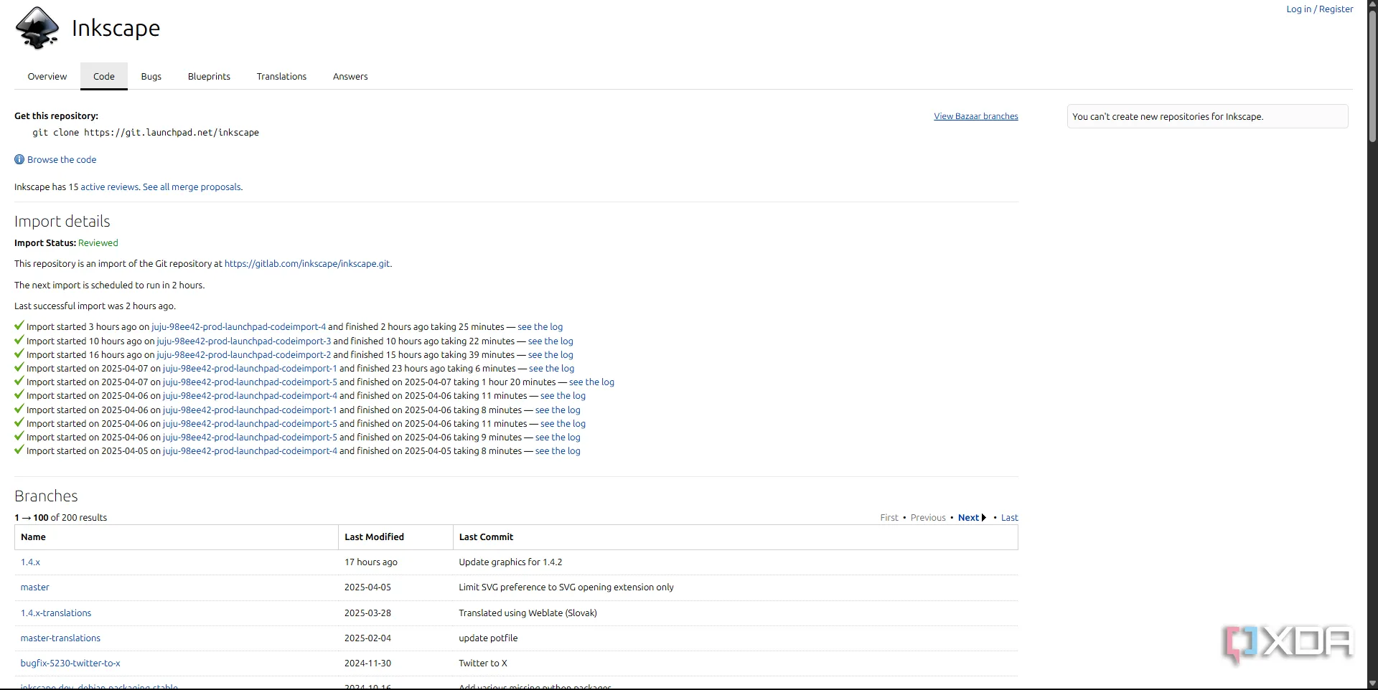
Task: See the log for the 22 minutes import
Action: (550, 341)
